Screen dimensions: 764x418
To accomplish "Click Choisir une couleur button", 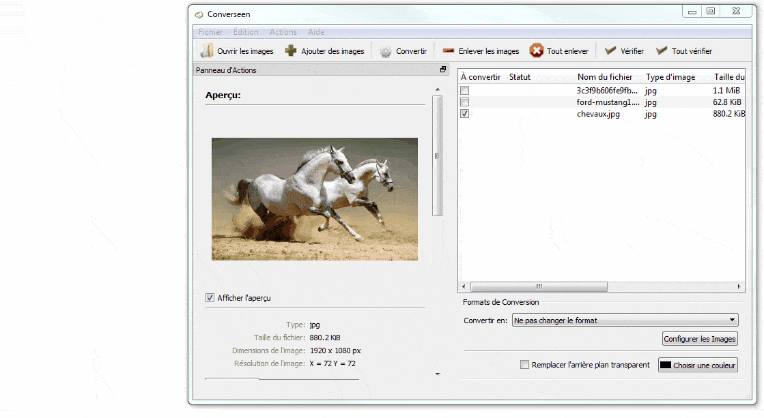I will (x=698, y=365).
